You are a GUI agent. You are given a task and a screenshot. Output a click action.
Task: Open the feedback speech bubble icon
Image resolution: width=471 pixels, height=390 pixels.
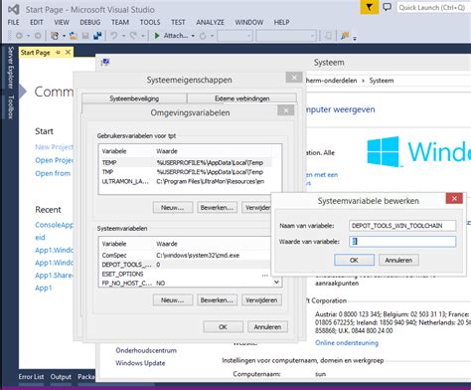tap(387, 7)
